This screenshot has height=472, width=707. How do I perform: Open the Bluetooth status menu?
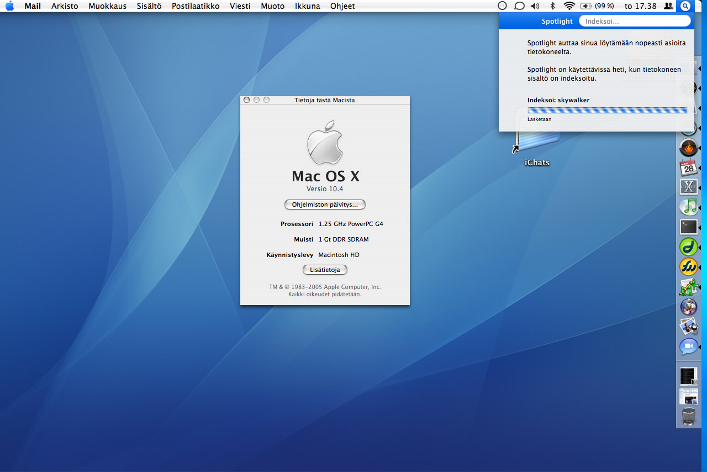point(552,6)
